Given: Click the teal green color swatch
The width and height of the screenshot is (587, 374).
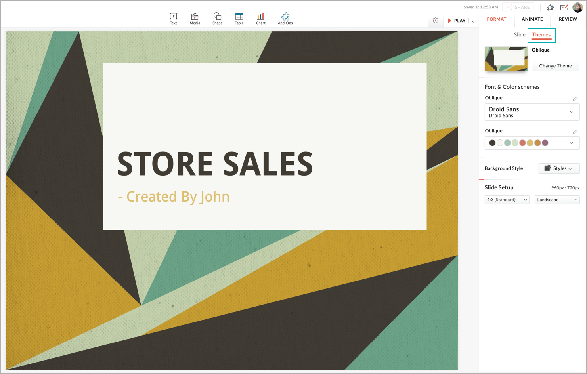Looking at the screenshot, I should point(507,143).
